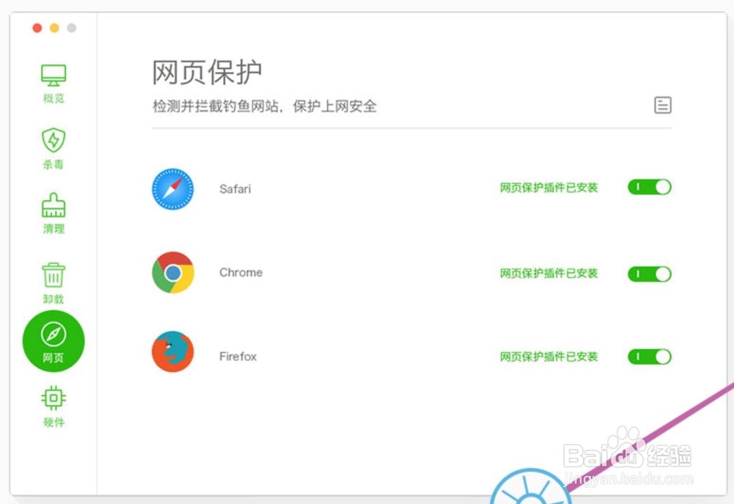Screen dimensions: 734x504
Task: Click the Chrome browser icon
Action: coord(172,272)
